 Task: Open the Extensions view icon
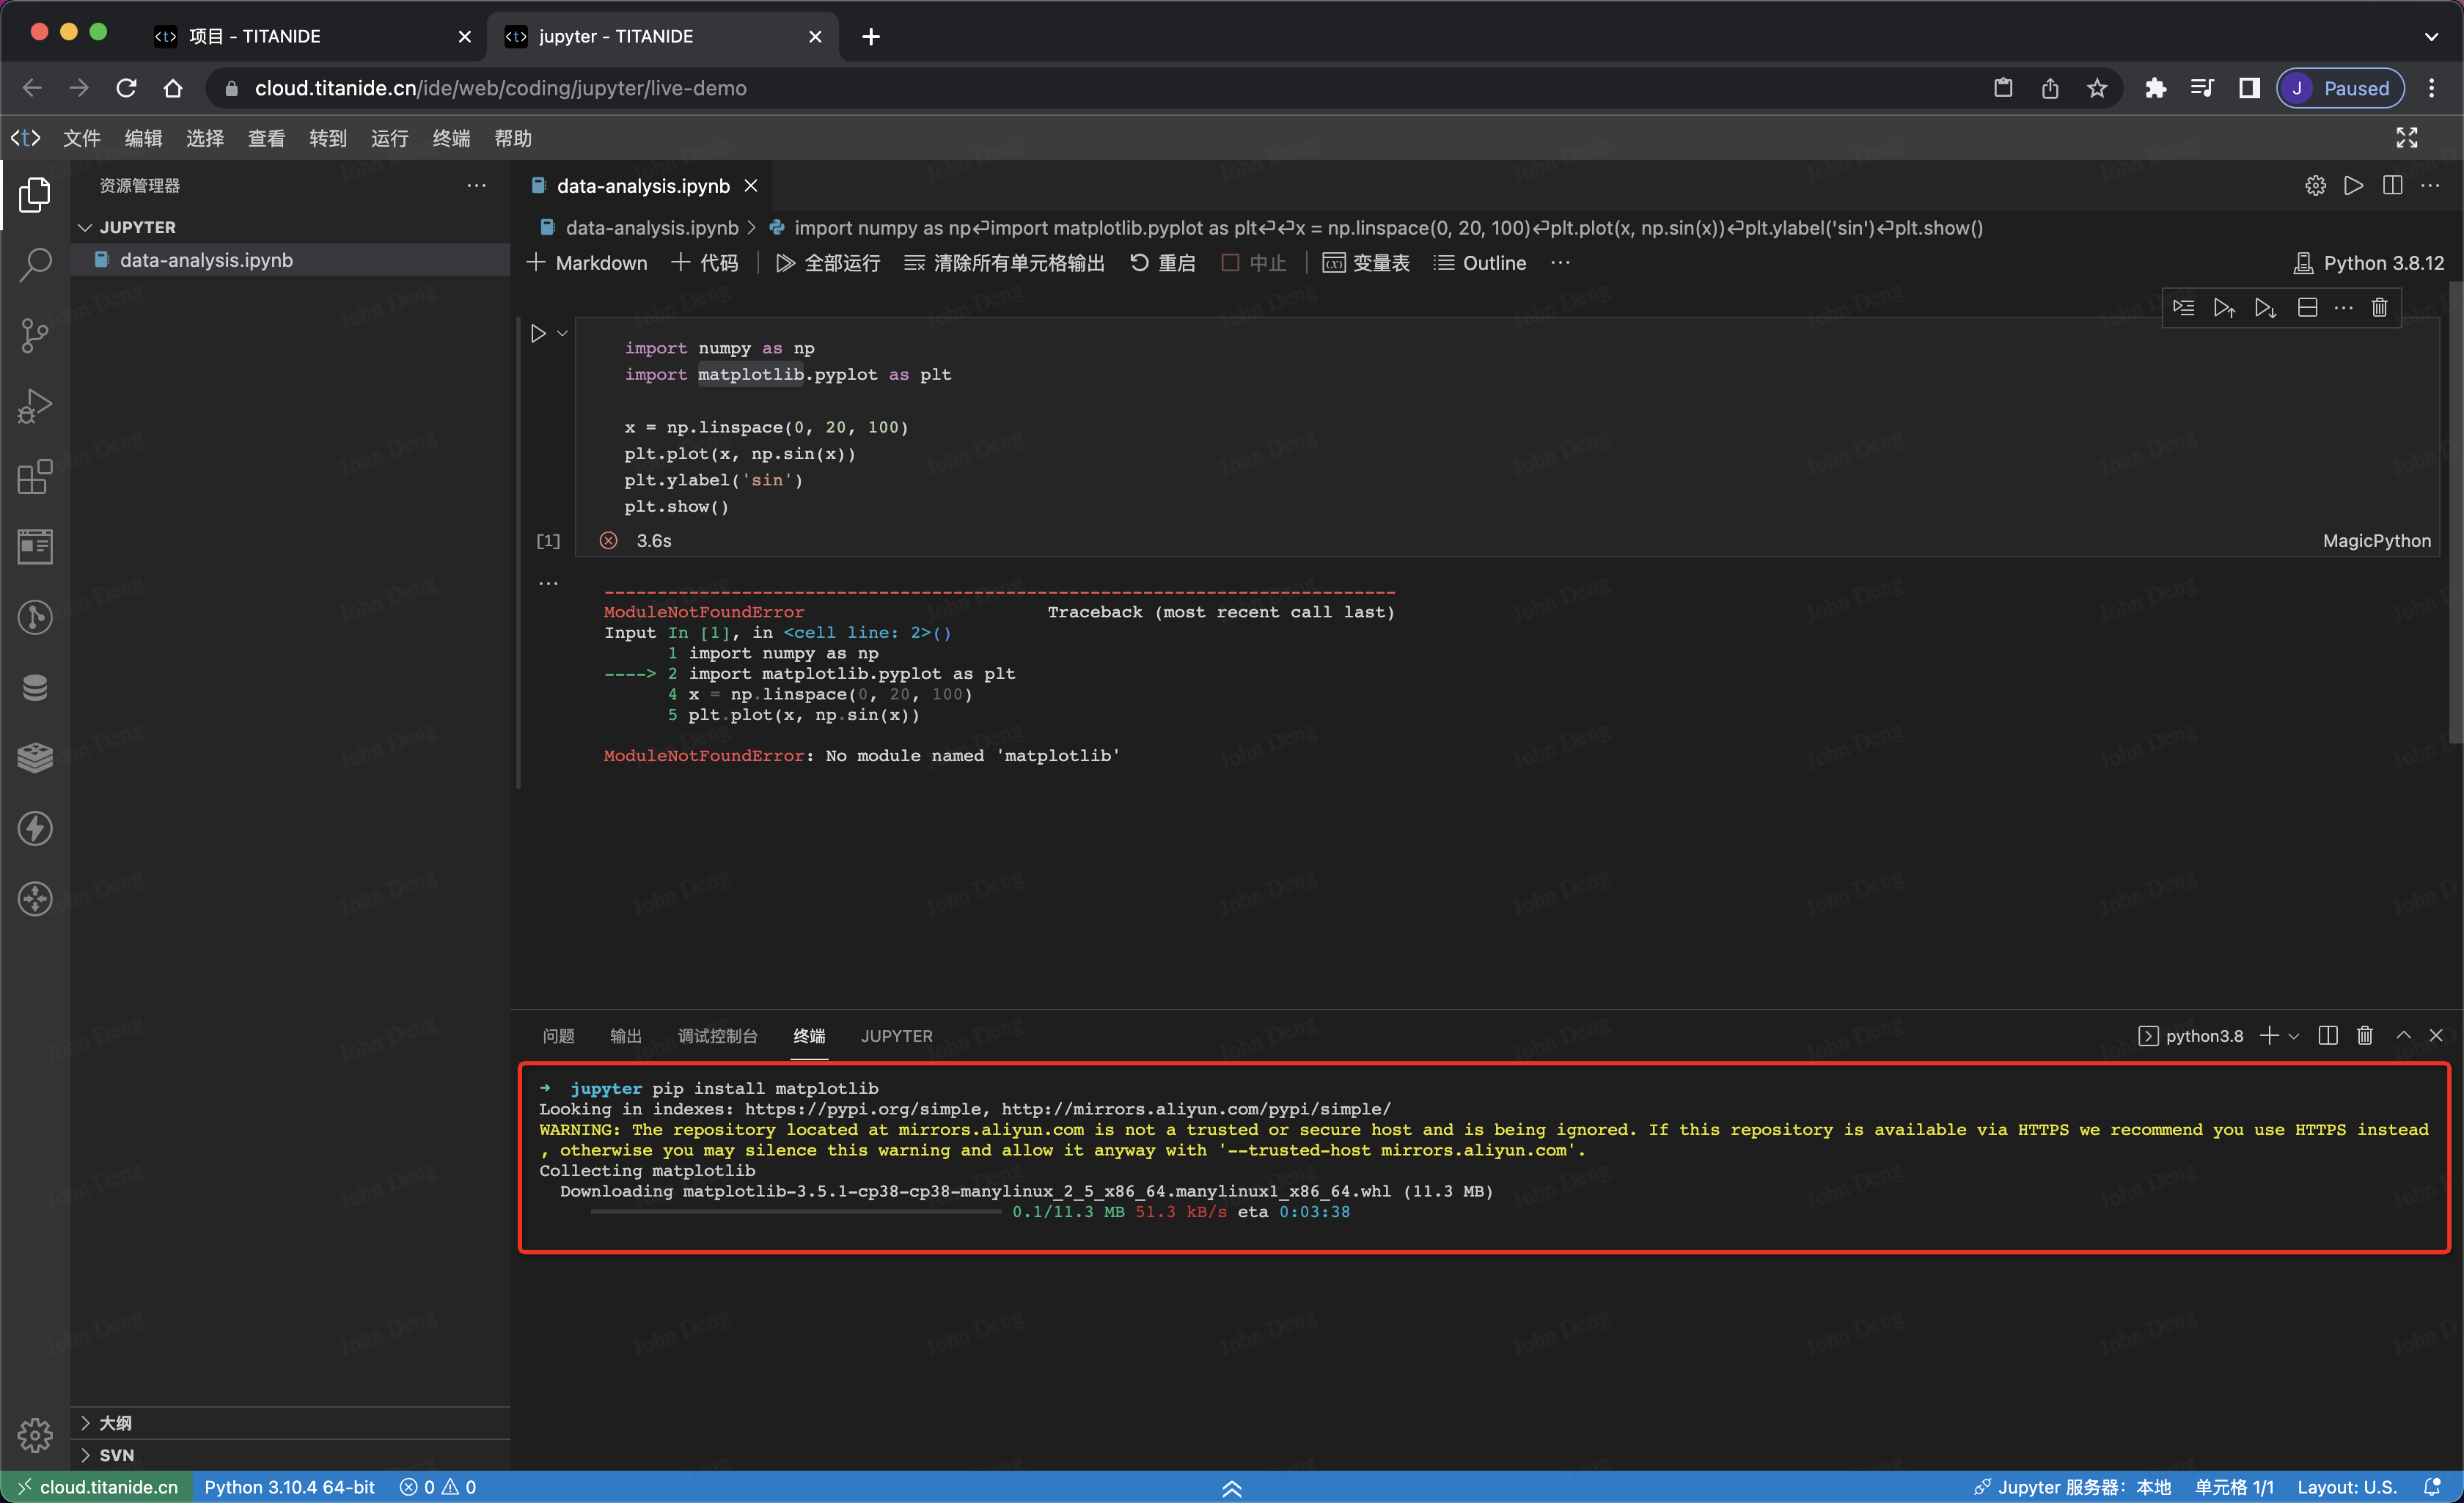35,476
